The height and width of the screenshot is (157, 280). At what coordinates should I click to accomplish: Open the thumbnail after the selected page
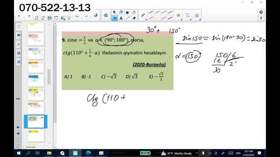[x=36, y=136]
